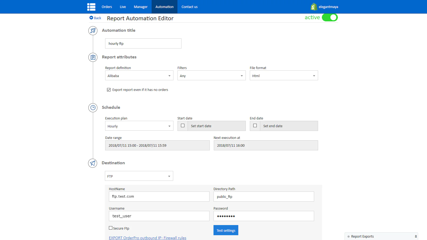The image size is (427, 240).
Task: Click the Report Exports status dot
Action: (x=349, y=237)
